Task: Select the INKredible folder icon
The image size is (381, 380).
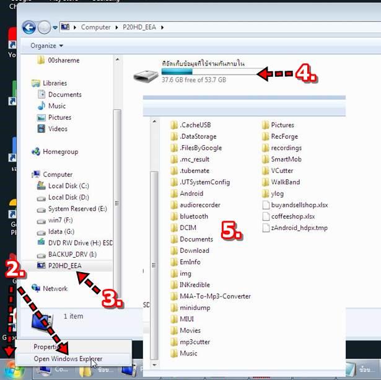Action: coord(173,285)
